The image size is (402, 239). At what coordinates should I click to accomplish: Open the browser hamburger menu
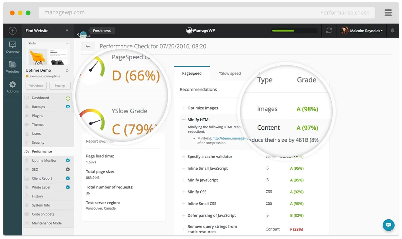[388, 13]
